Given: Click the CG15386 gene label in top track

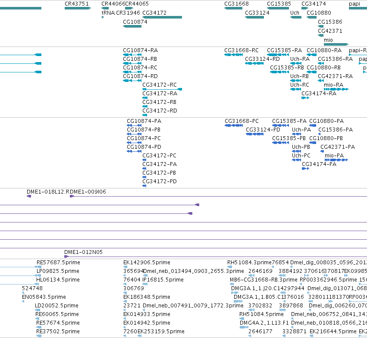Looking at the screenshot, I should point(330,22).
